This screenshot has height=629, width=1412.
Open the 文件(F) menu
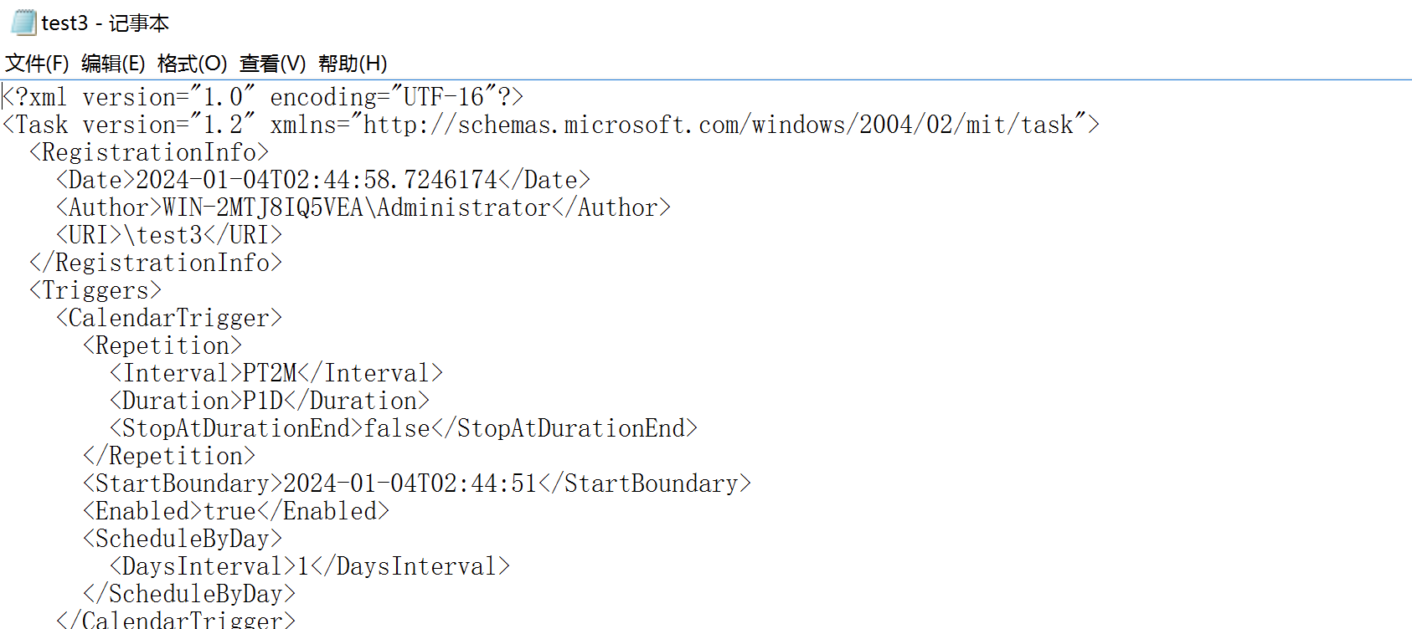(x=37, y=64)
